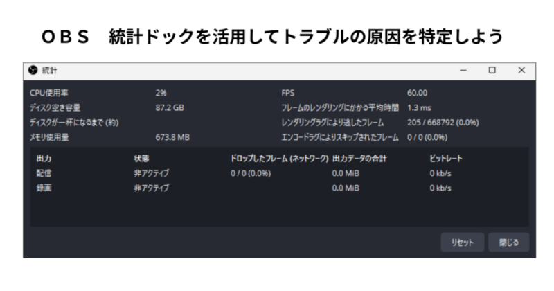Click the 出力データの合計 column header
Viewport: 554px width, 291px height.
pos(359,159)
